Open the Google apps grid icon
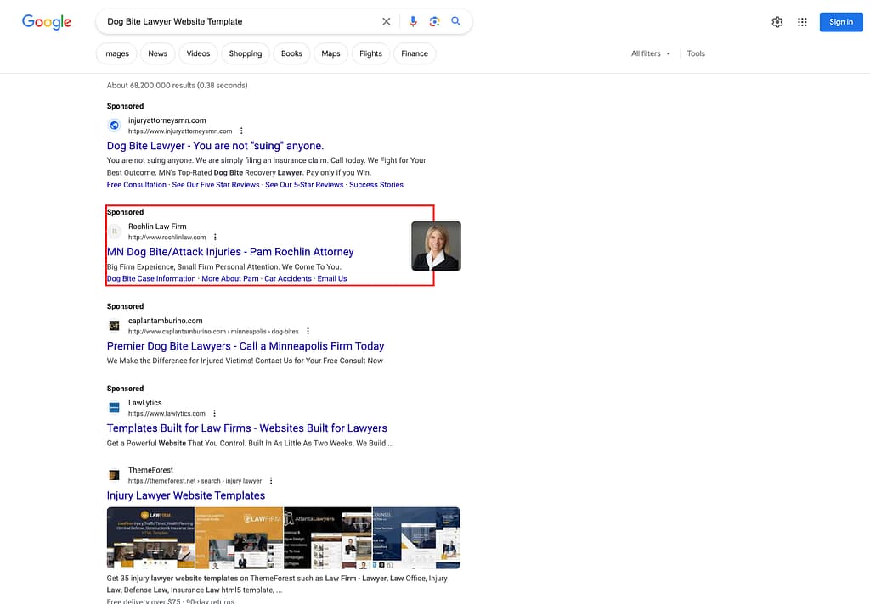The width and height of the screenshot is (870, 604). click(x=802, y=22)
